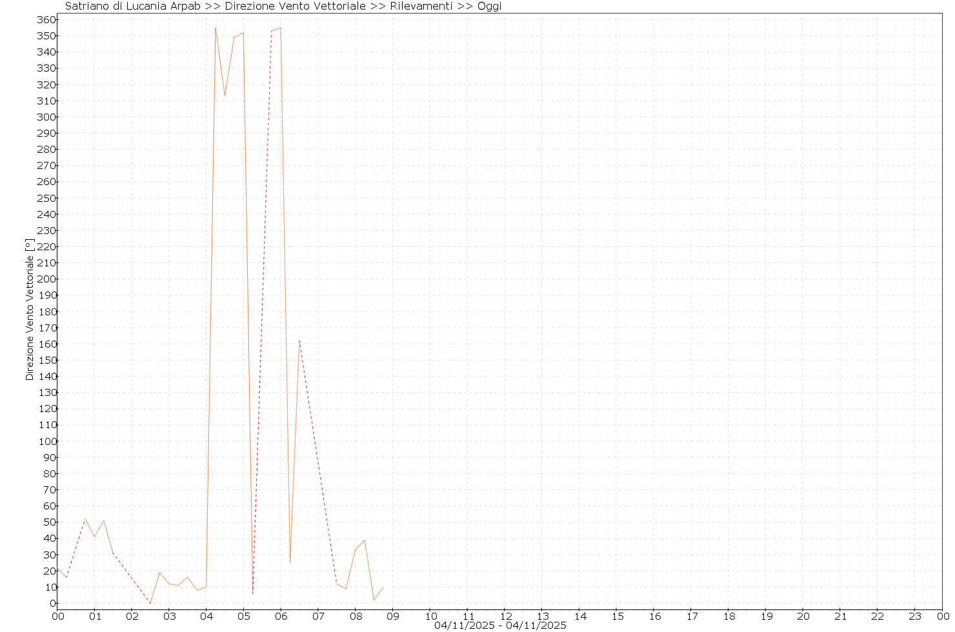Click 'Direzione Vento Vettoriale' in the top title

tap(295, 6)
